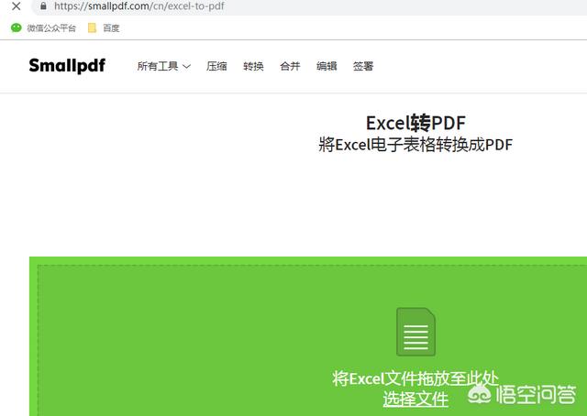This screenshot has height=416, width=587.
Task: Click the 选择文件 link
Action: [x=415, y=399]
